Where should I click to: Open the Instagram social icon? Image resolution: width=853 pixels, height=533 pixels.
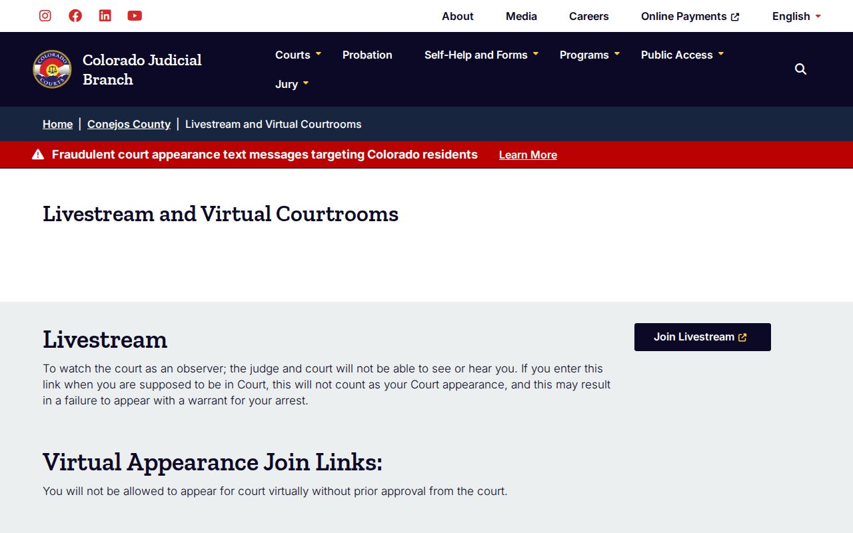pos(45,16)
